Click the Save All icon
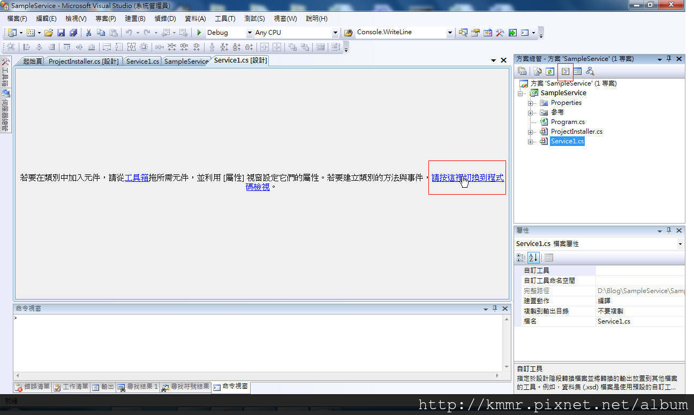Screen dimensions: 694x415 click(x=73, y=33)
